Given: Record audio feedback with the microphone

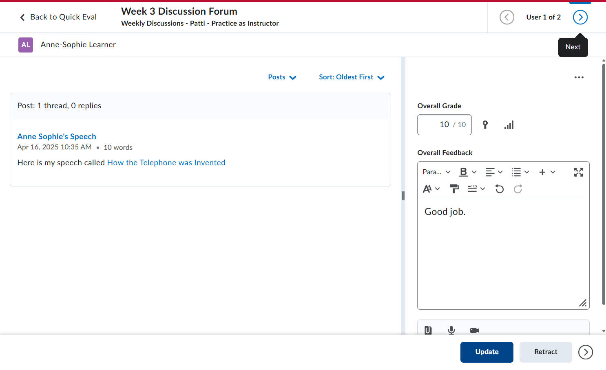Looking at the screenshot, I should click(451, 330).
